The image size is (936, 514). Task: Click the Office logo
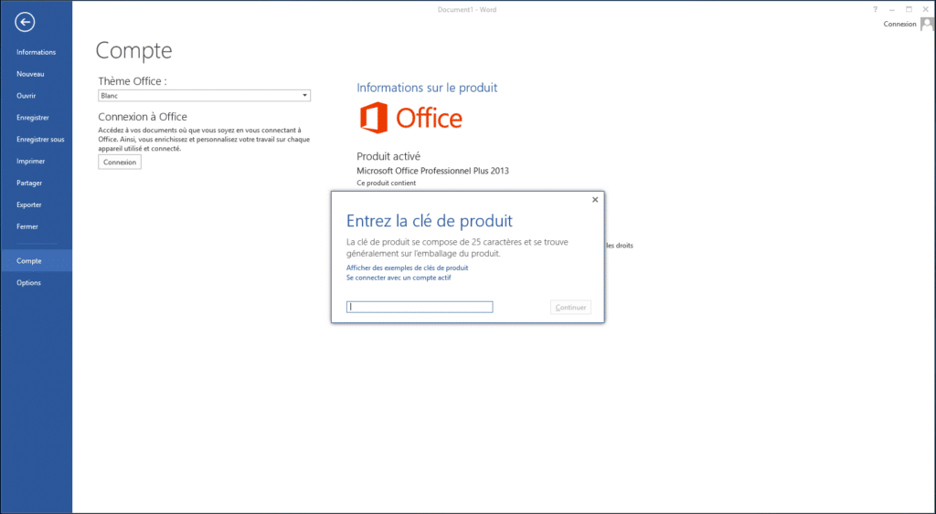click(410, 118)
